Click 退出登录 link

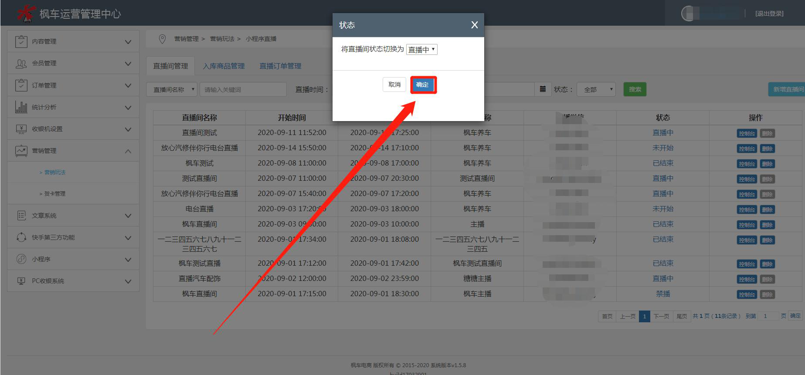click(769, 14)
